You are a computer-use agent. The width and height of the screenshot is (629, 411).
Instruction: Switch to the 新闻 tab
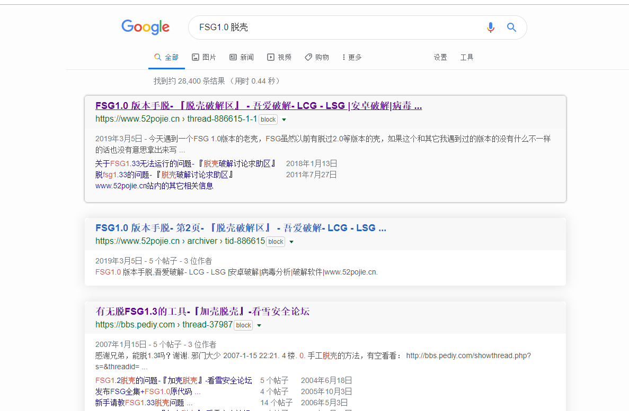[x=242, y=57]
